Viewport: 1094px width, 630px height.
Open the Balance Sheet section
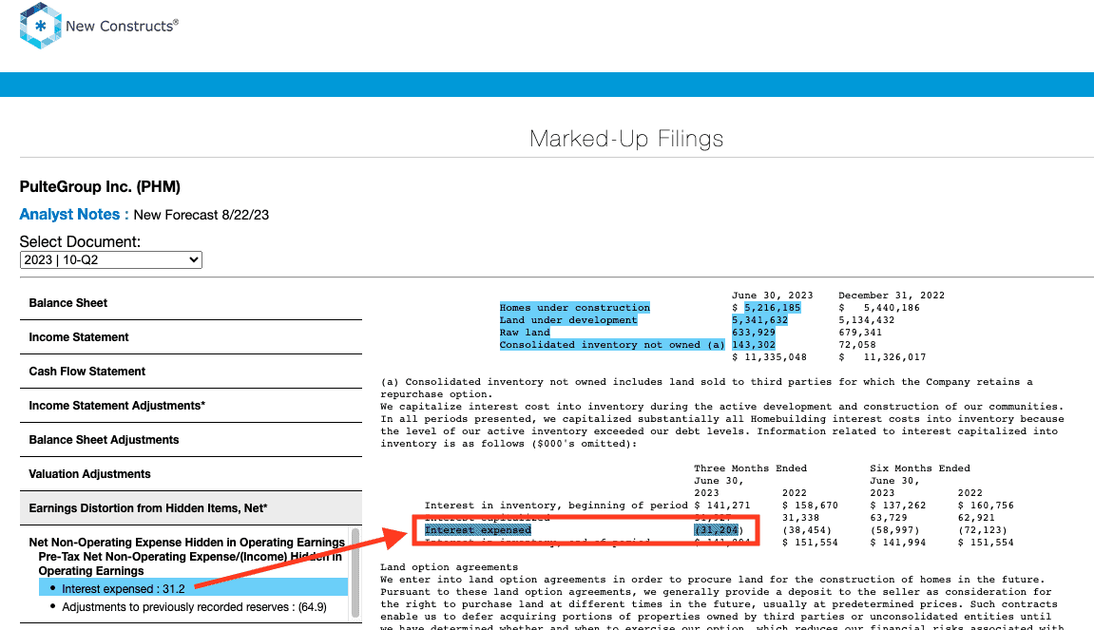point(190,303)
